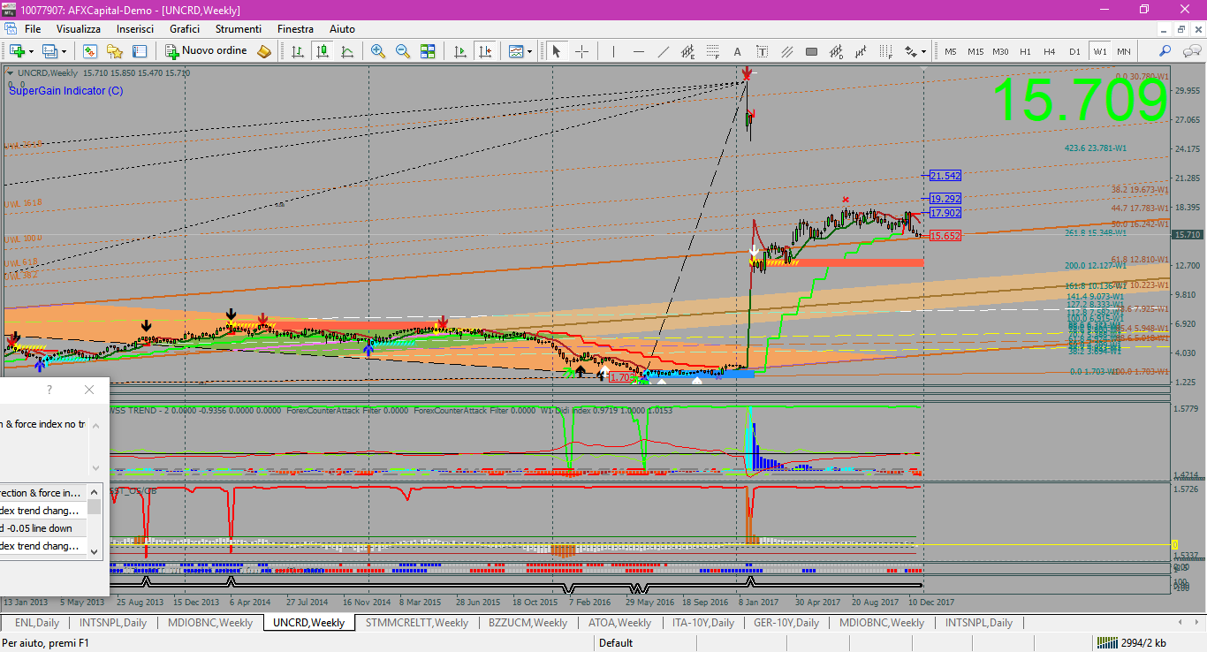Image resolution: width=1207 pixels, height=652 pixels.
Task: Click the Nuovo ordine button
Action: point(207,51)
